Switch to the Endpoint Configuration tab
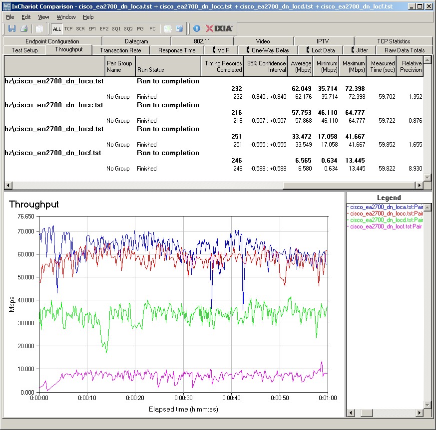This screenshot has height=430, width=436. [52, 41]
